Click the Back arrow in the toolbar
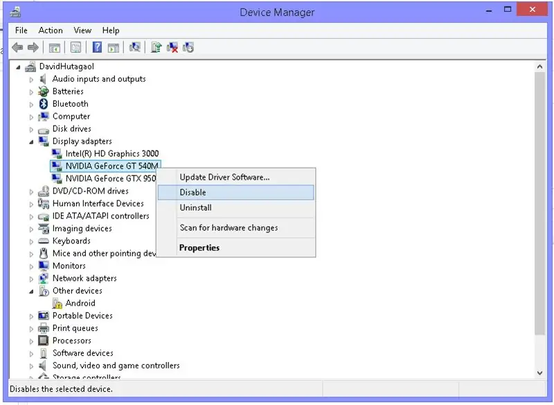 coord(17,47)
